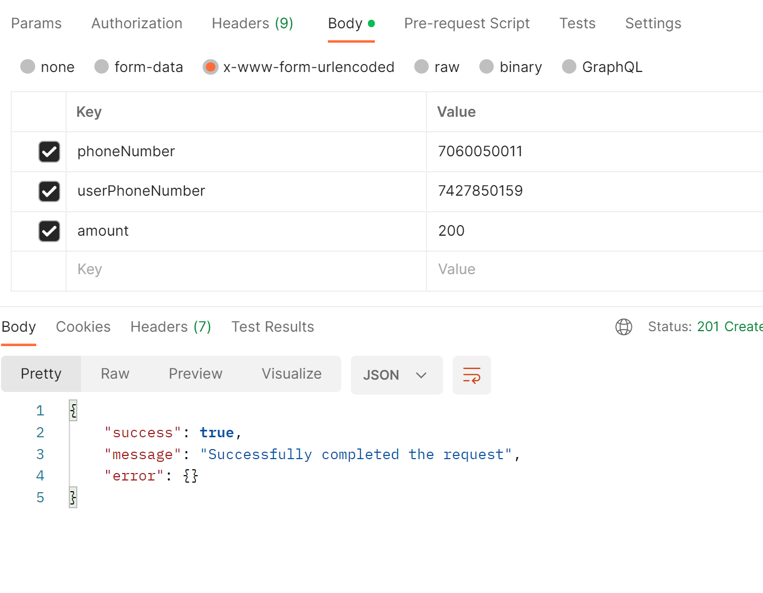The image size is (763, 593).
Task: Open the JSON format dropdown
Action: pyautogui.click(x=397, y=375)
